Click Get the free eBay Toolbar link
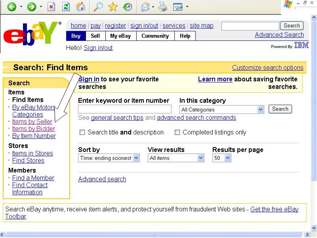 tap(274, 209)
